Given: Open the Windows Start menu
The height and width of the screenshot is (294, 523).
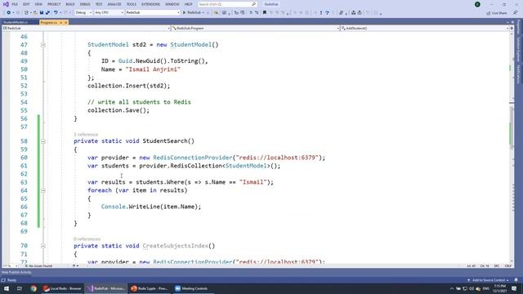Looking at the screenshot, I should point(7,288).
